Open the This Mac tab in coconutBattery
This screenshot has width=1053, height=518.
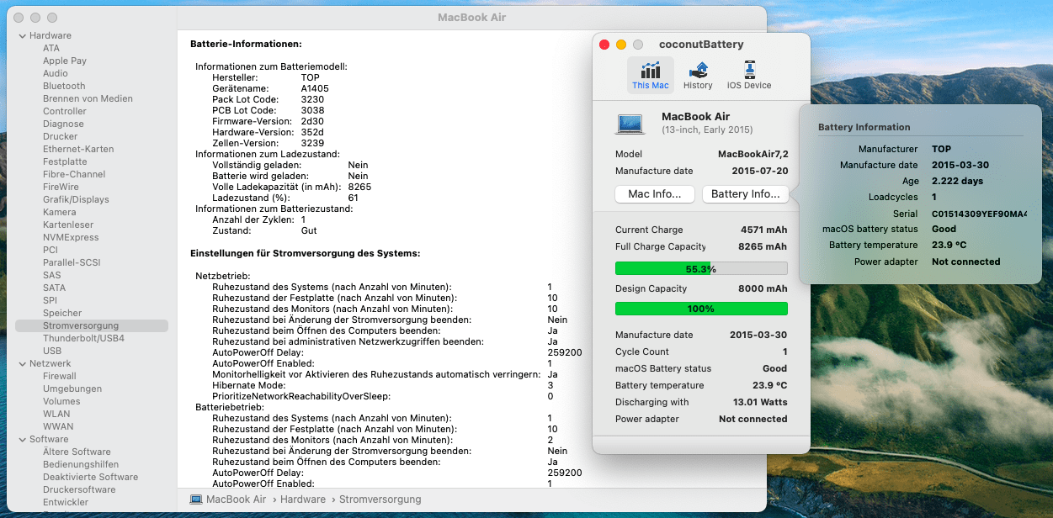coord(651,75)
